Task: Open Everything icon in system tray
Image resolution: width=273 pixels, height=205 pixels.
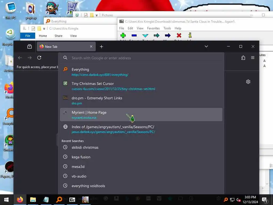Action: point(226,200)
